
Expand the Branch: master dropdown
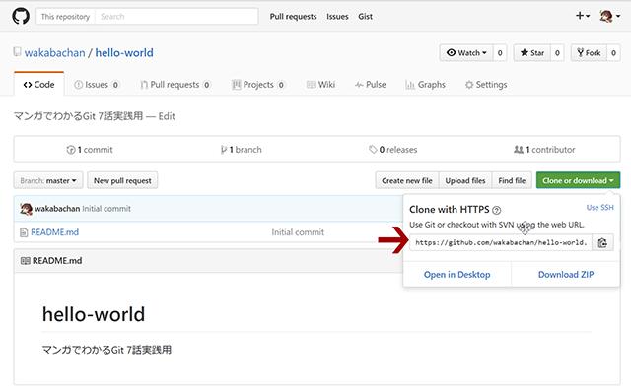pos(48,180)
